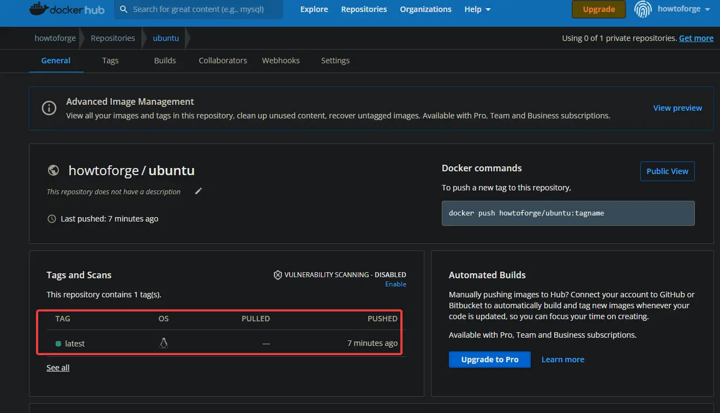Open the View preview link
The height and width of the screenshot is (413, 720).
[677, 108]
